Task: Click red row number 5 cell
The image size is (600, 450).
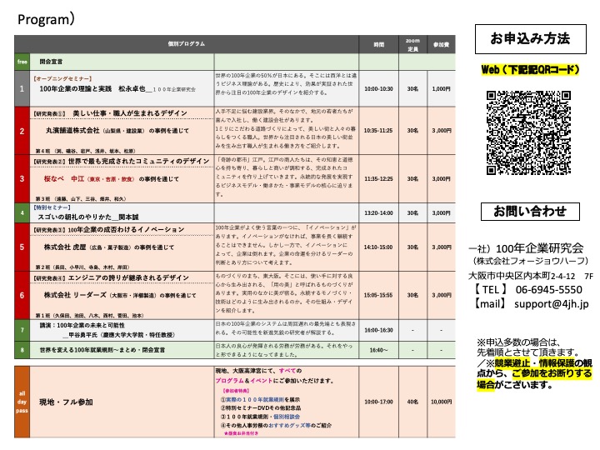Action: click(22, 247)
